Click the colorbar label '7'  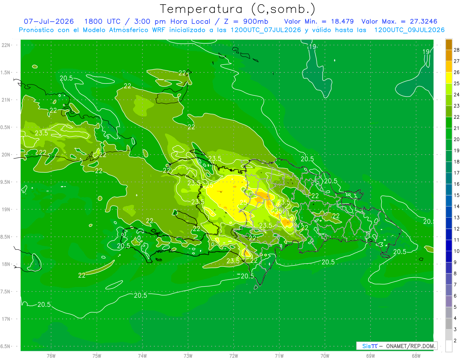click(456, 285)
